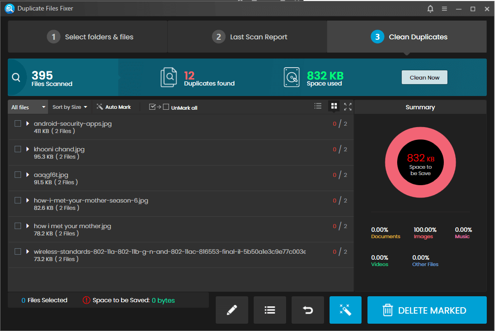Check the khooni chand.jpg checkbox
Screen dimensions: 495x331
pos(18,149)
